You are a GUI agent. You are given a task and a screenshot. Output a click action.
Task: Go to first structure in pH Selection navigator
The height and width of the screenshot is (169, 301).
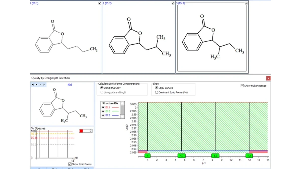tap(33, 85)
